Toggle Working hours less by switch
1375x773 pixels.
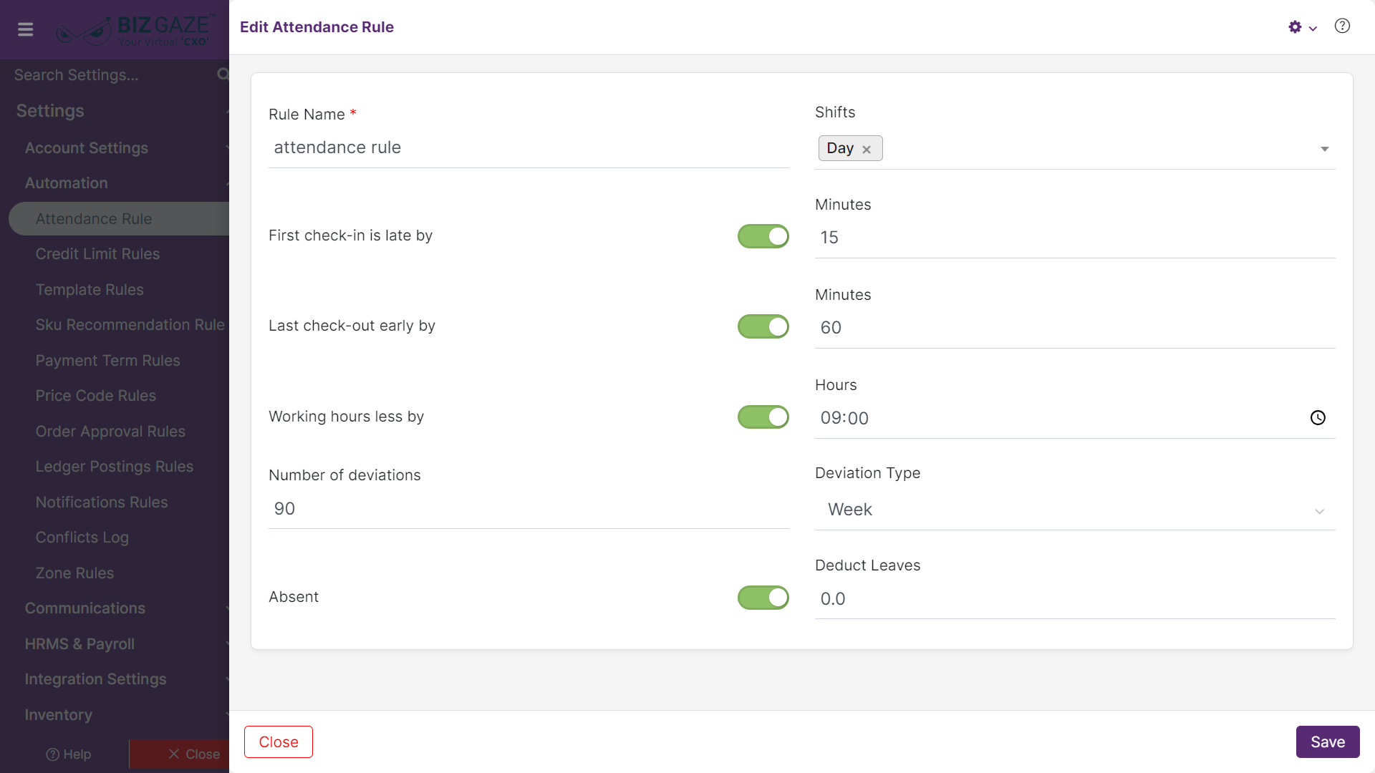[763, 417]
